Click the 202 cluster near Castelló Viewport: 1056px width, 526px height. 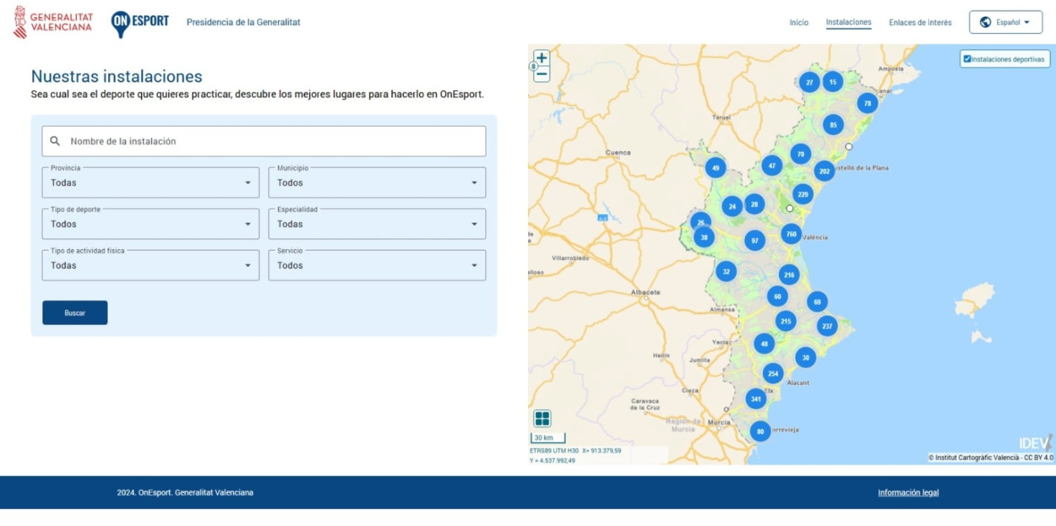point(824,171)
